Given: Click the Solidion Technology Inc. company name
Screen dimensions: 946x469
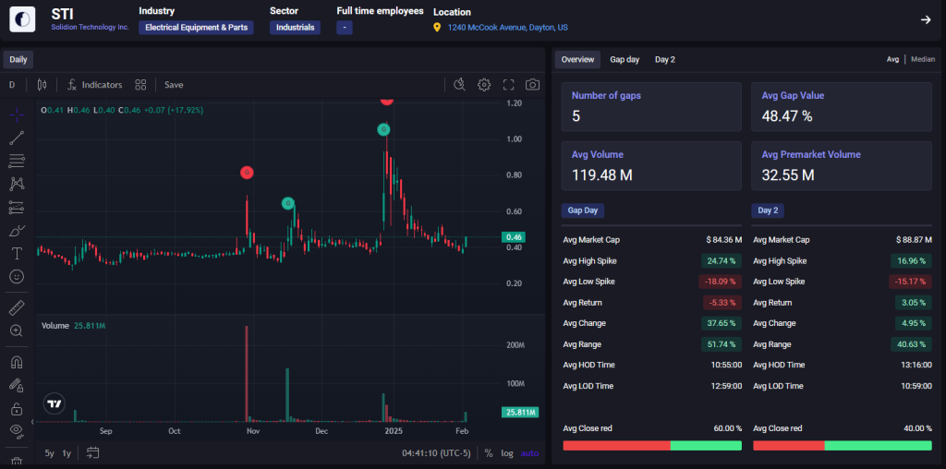Looking at the screenshot, I should click(90, 27).
